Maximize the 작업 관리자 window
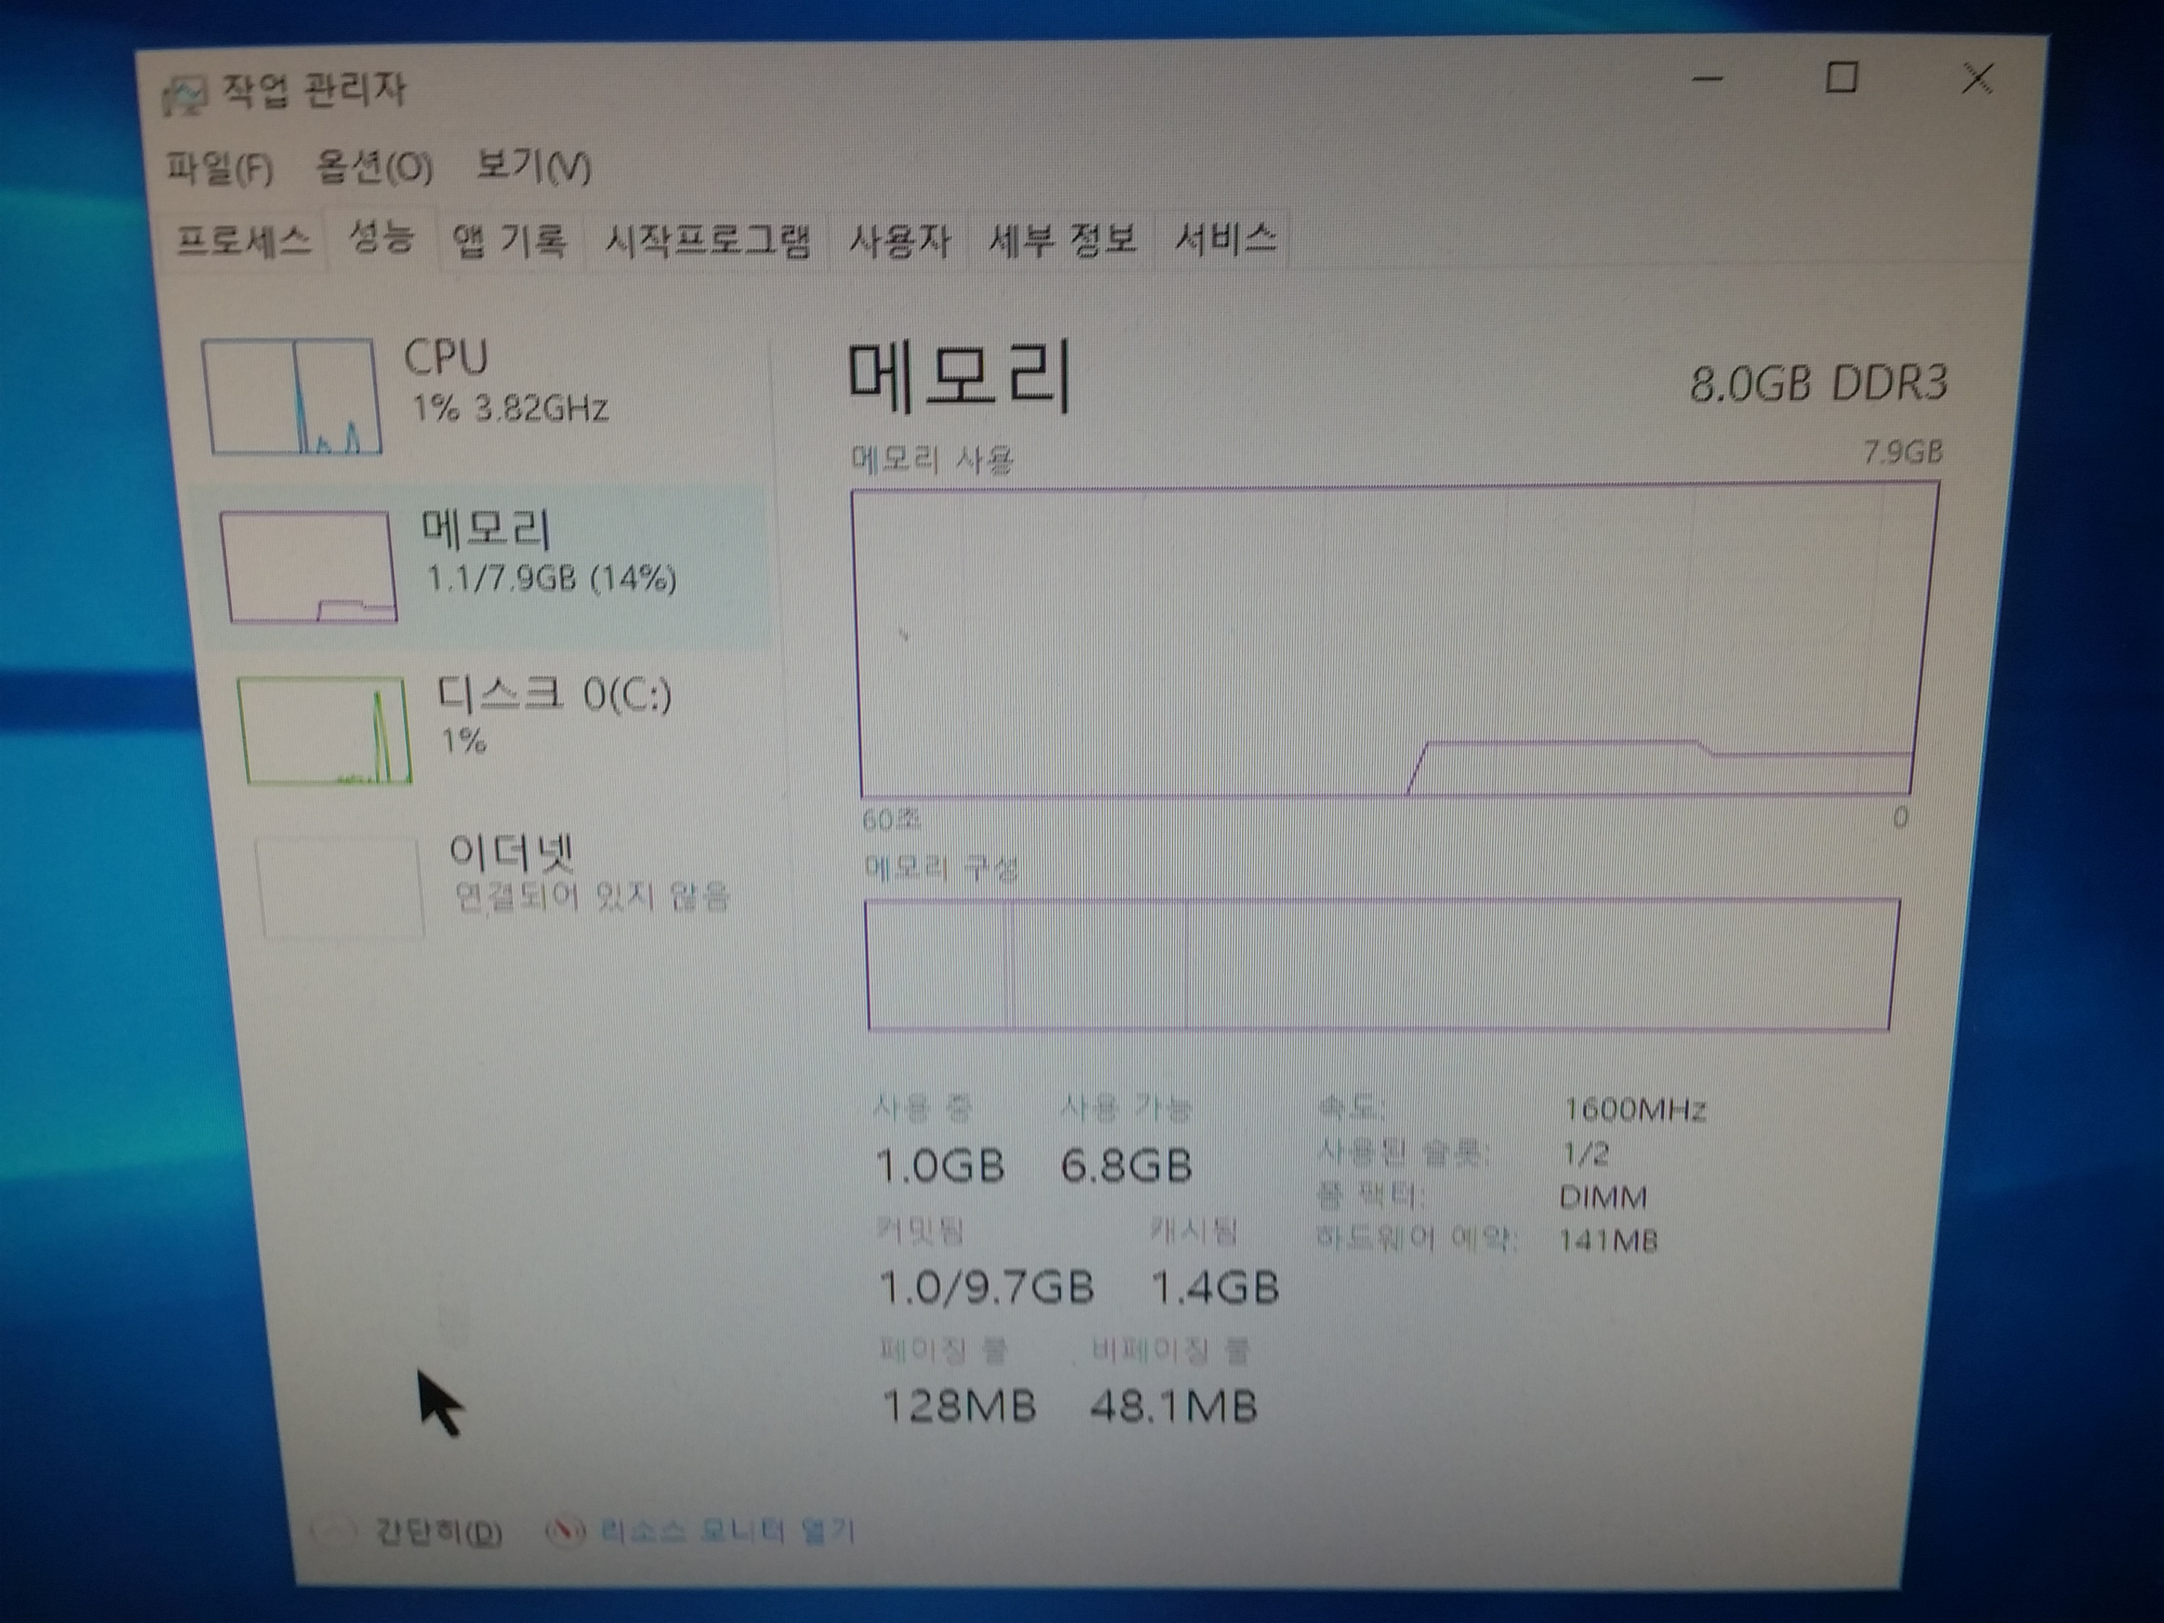This screenshot has width=2164, height=1623. click(1842, 76)
